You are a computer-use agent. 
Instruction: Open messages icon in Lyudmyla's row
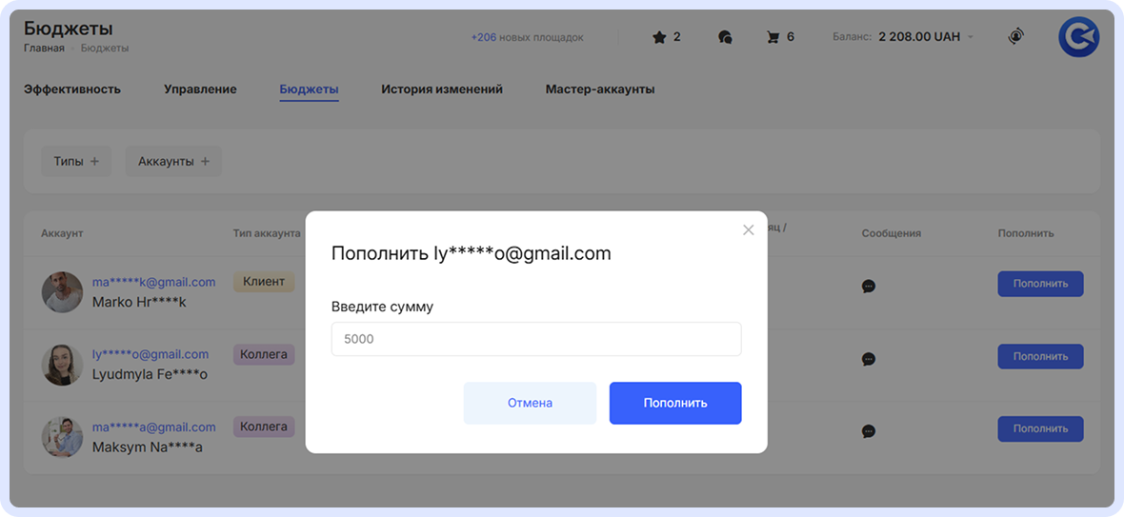[868, 359]
